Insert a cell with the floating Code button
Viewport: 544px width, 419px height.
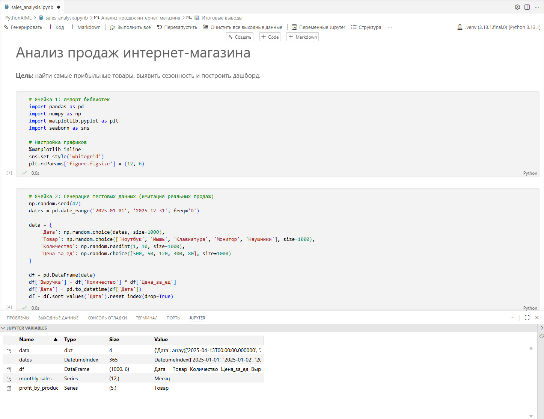[x=270, y=37]
